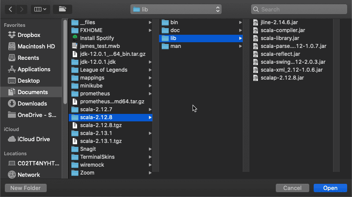The width and height of the screenshot is (352, 197).
Task: Click the Cancel button
Action: click(x=292, y=188)
